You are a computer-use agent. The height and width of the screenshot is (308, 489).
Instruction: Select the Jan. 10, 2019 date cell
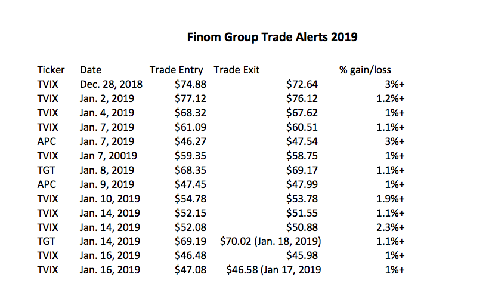click(x=110, y=198)
